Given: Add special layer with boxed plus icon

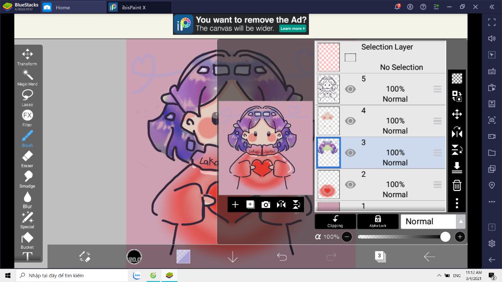Looking at the screenshot, I should point(251,205).
